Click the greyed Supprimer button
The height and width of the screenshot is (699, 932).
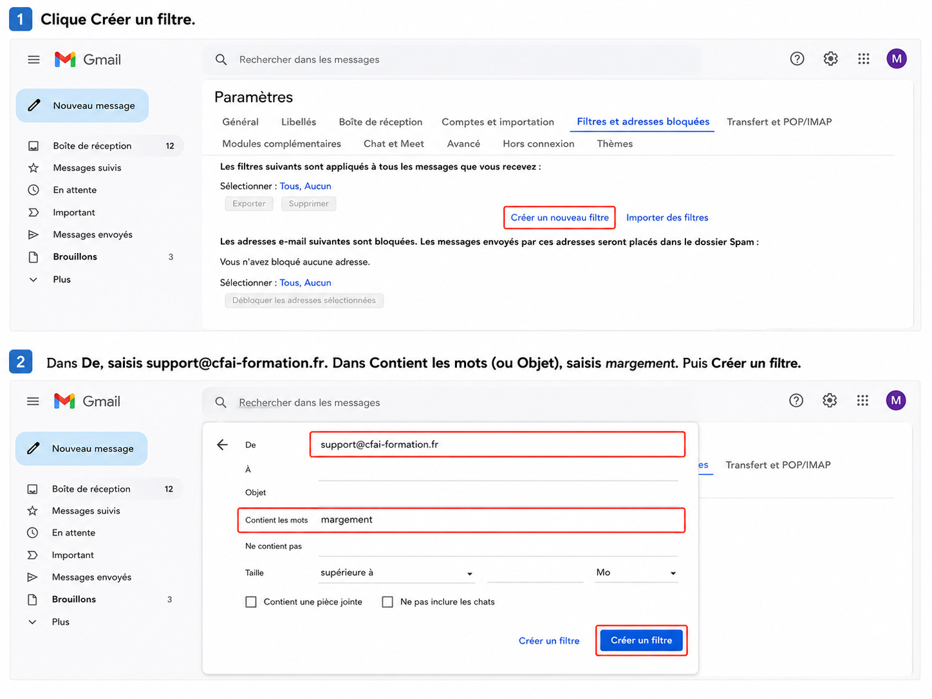pos(308,203)
